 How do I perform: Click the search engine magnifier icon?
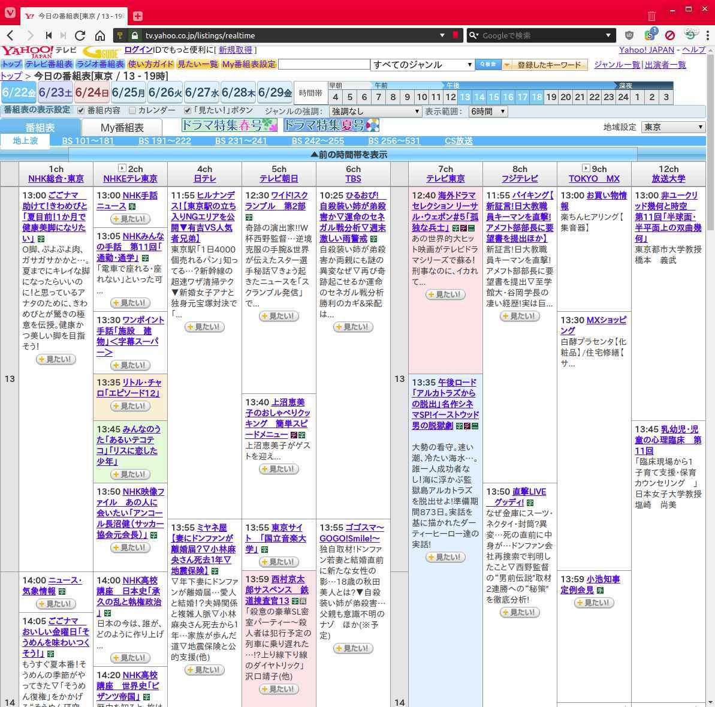[x=474, y=35]
